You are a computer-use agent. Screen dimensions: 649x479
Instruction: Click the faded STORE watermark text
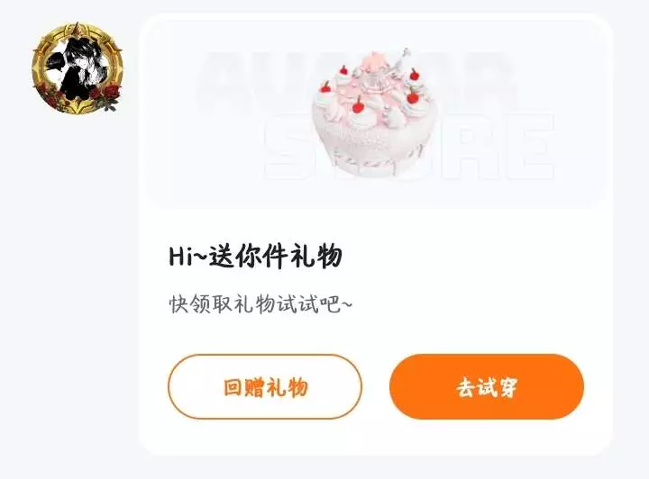tap(410, 147)
